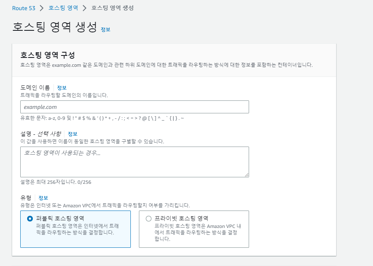Click the description text area resize handle
Screen dimensions: 373x266
coord(247,175)
